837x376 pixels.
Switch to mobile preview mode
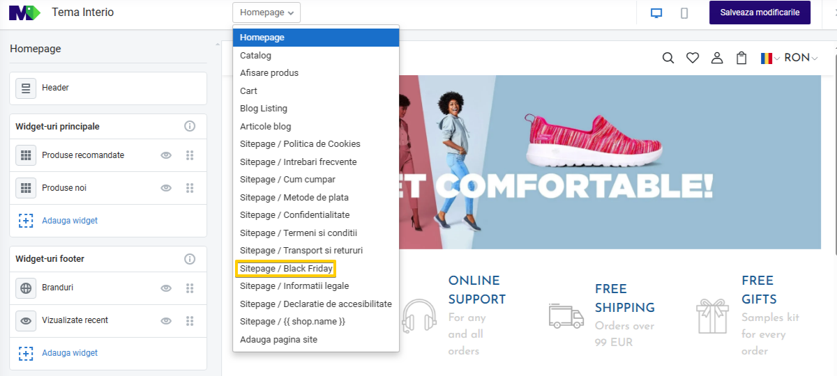tap(684, 13)
